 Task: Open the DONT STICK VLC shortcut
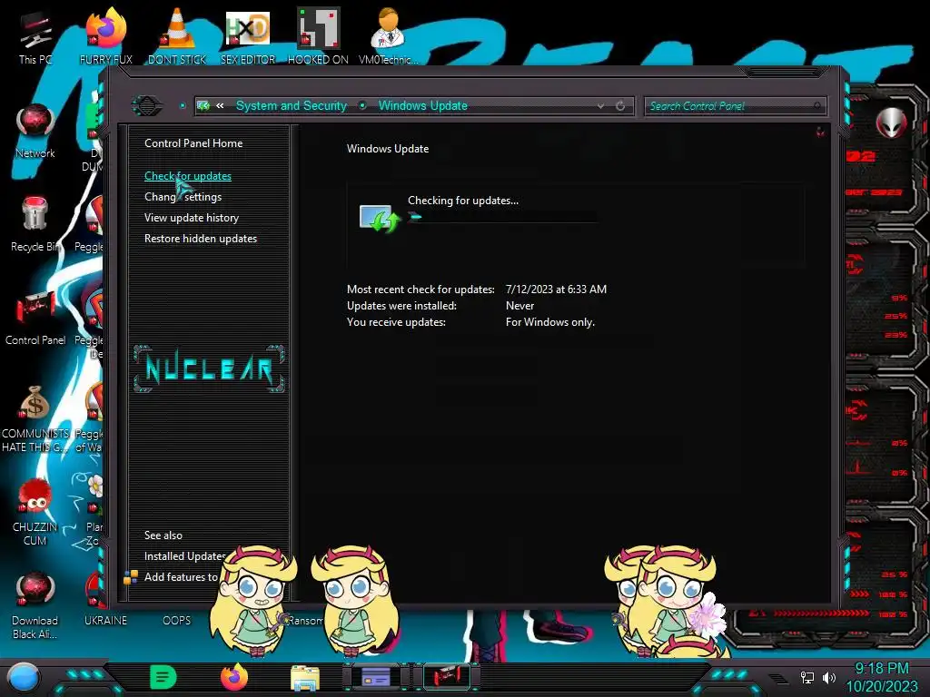click(x=177, y=35)
